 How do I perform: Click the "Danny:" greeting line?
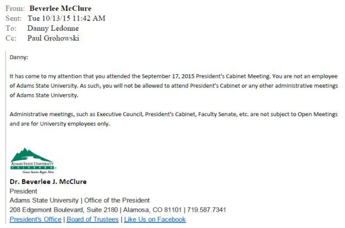click(x=19, y=56)
